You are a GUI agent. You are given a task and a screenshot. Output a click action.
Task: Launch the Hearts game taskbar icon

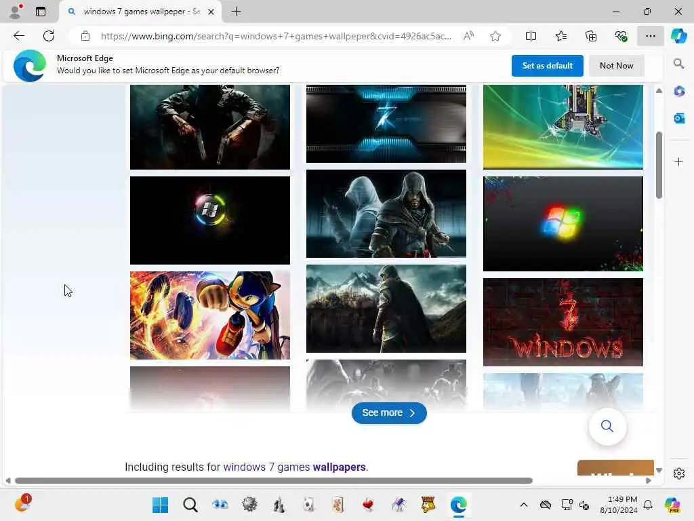point(368,505)
